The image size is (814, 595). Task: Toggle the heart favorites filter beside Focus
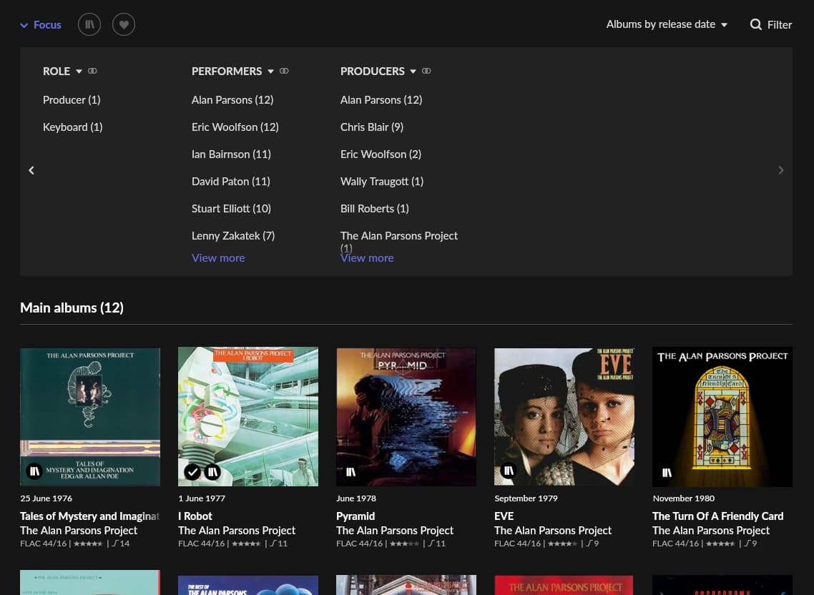124,24
